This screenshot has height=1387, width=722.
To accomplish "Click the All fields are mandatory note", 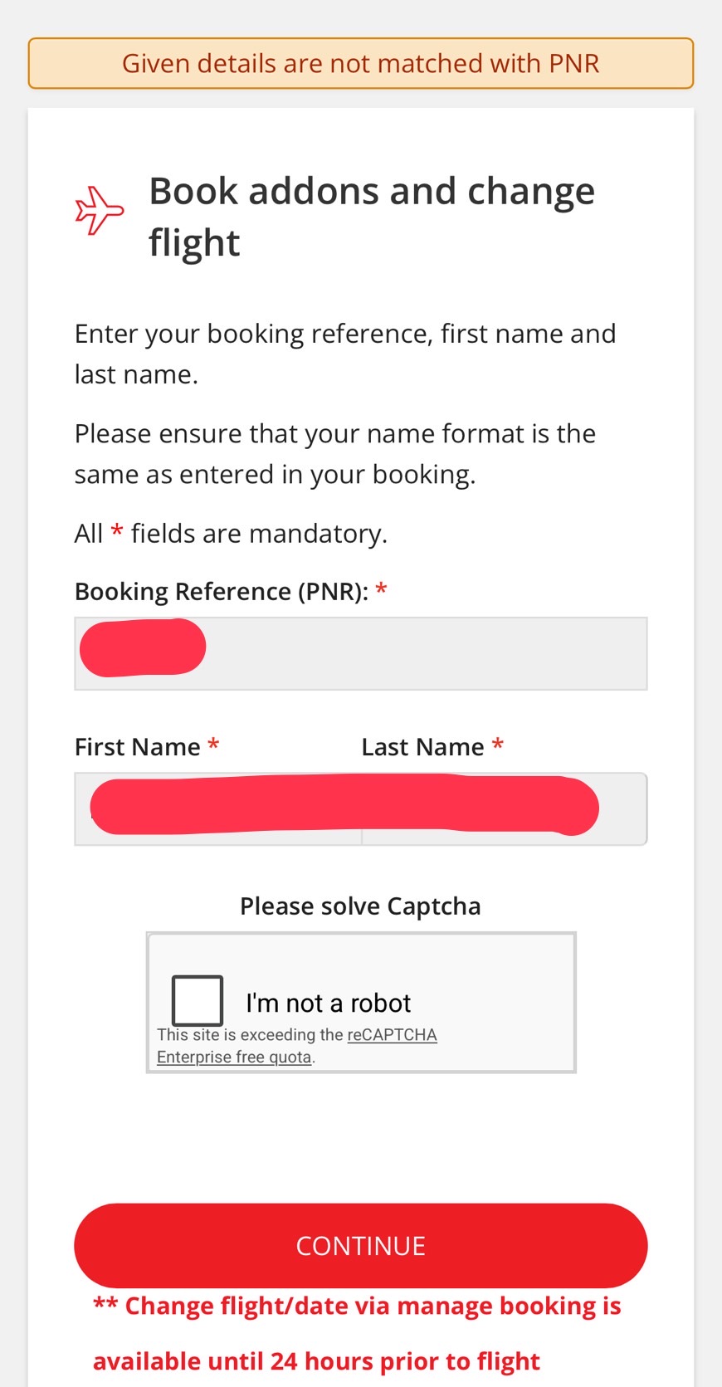I will pos(231,533).
